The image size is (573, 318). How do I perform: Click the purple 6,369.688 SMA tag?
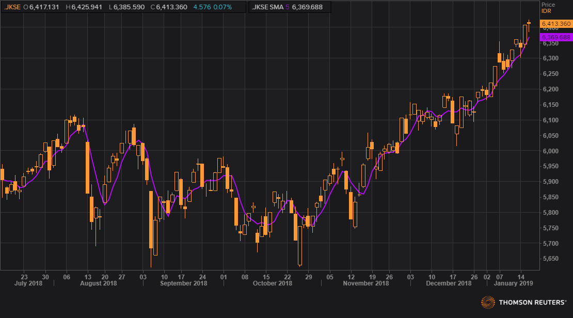(x=555, y=37)
